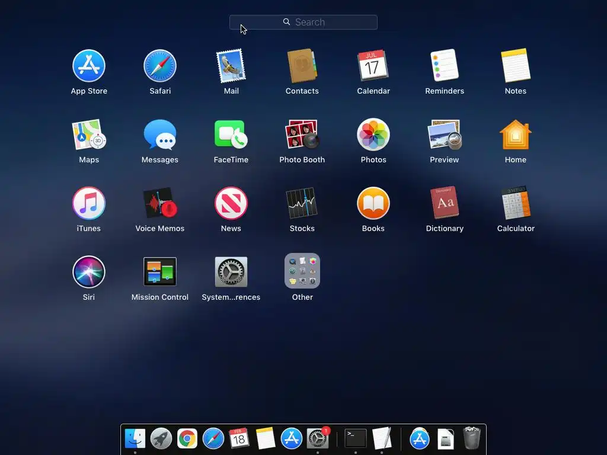Open Mission Control

tap(160, 271)
